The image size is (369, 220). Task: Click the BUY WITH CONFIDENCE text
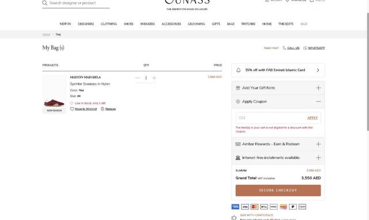(x=257, y=215)
